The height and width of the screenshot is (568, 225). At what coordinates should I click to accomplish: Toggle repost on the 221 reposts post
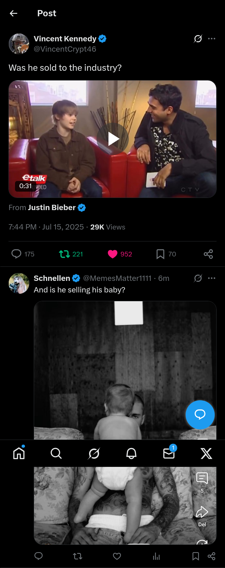(x=65, y=254)
